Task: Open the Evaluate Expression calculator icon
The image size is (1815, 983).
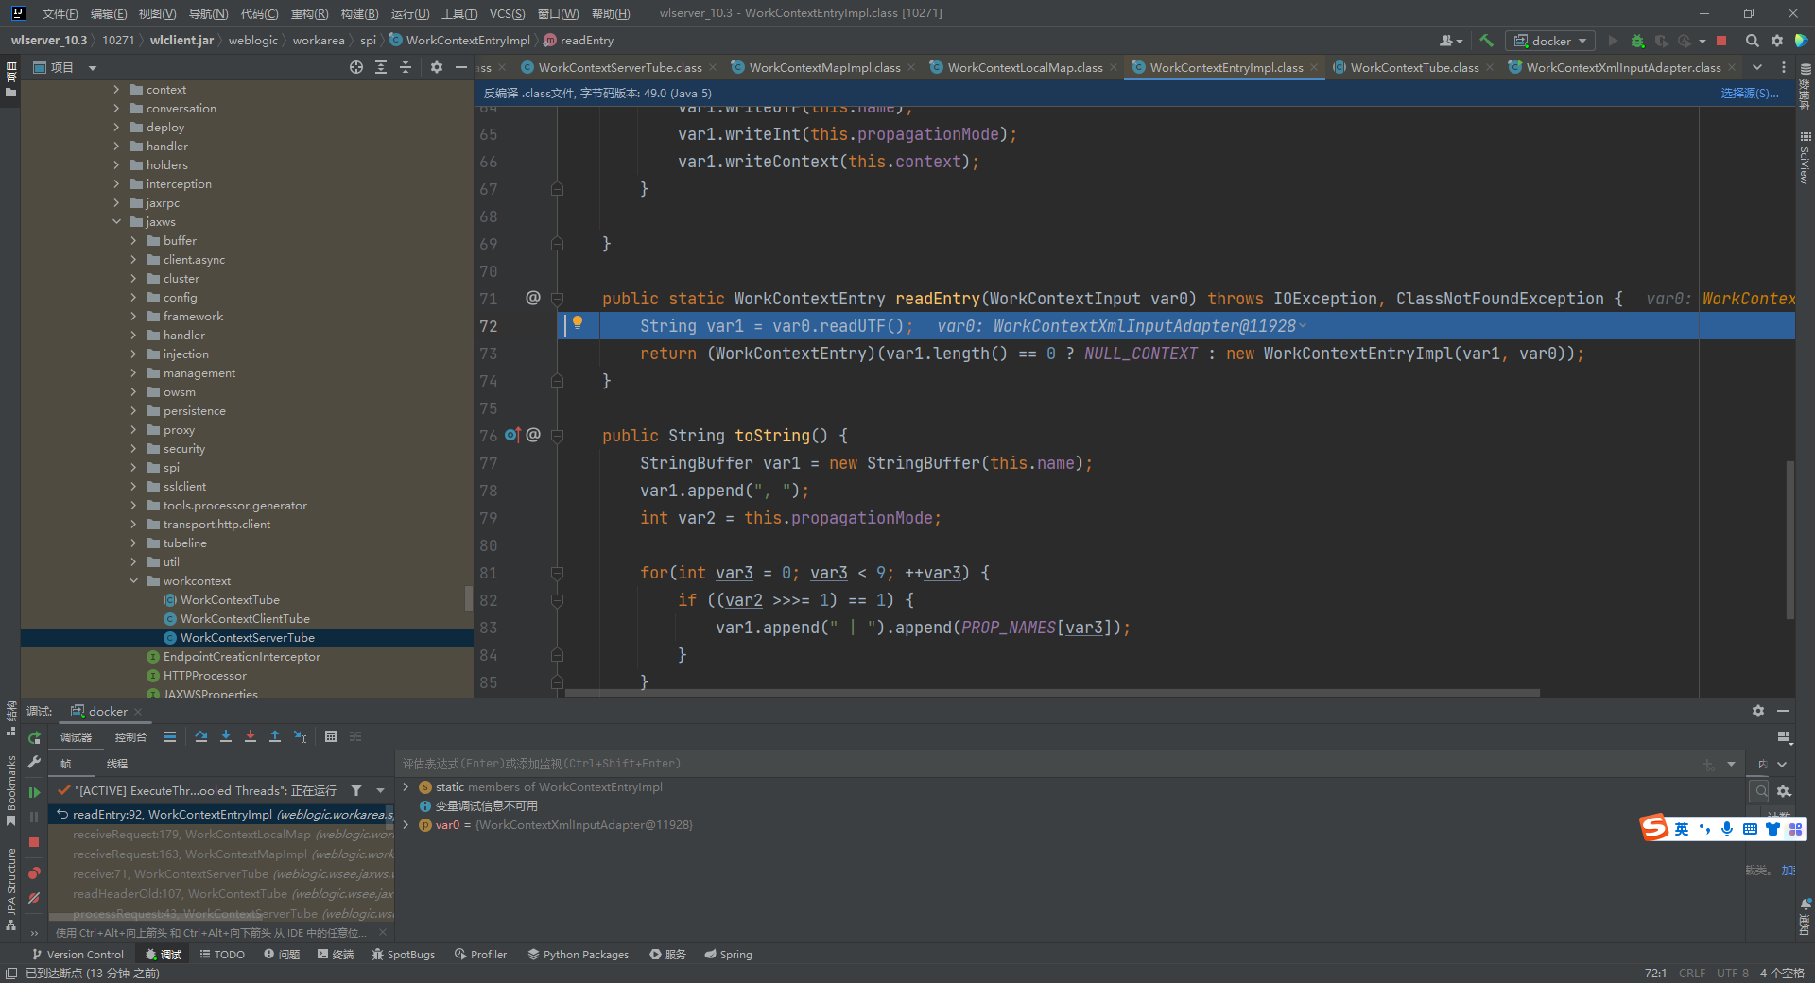Action: [x=331, y=736]
